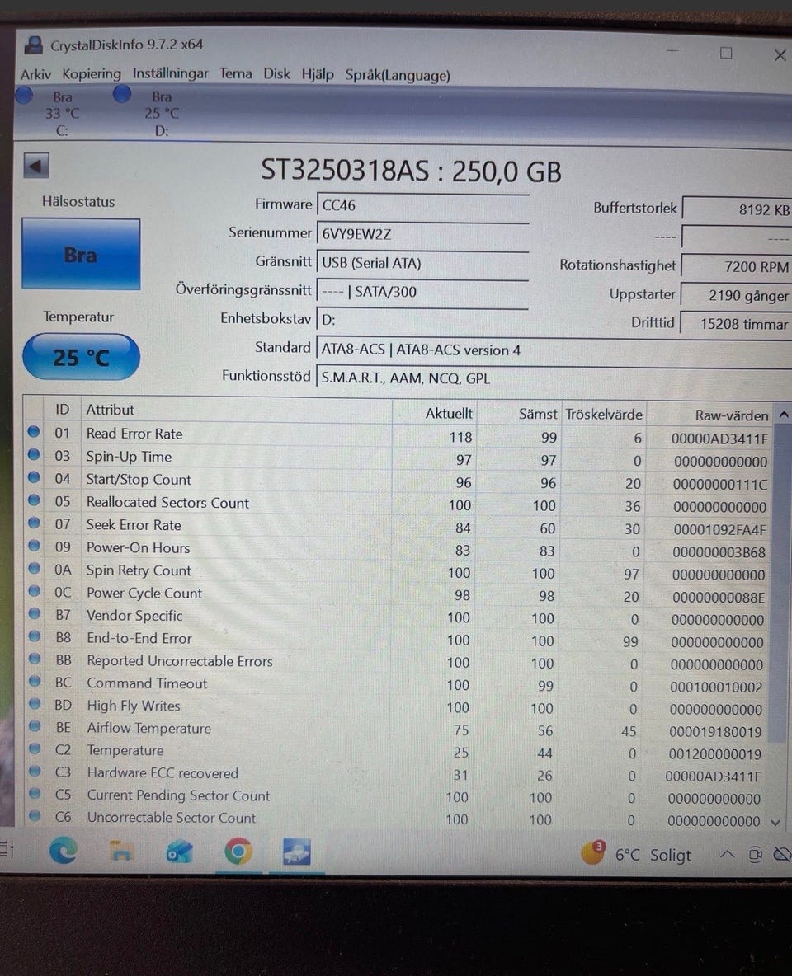792x976 pixels.
Task: Click the blue Bra health status button
Action: pyautogui.click(x=80, y=255)
